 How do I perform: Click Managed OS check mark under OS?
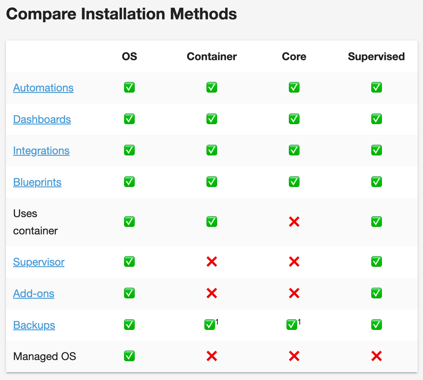point(129,356)
